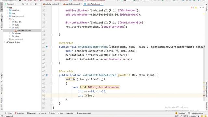
Task: Go to previous highlighted error arrow
Action: click(200, 8)
